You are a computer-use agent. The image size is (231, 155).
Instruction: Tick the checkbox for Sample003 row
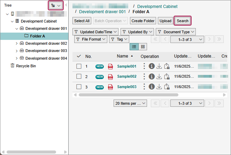tap(79, 87)
